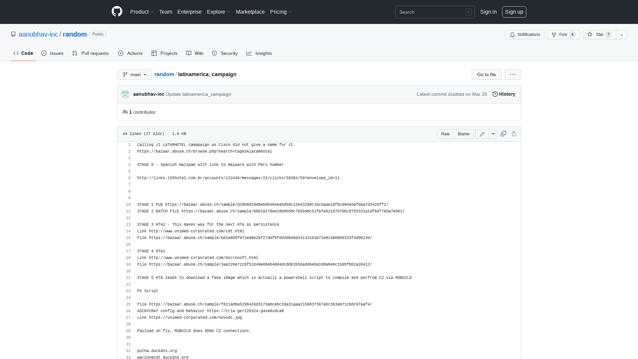Click putha.duckdns.org text
638x359 pixels.
pyautogui.click(x=157, y=351)
